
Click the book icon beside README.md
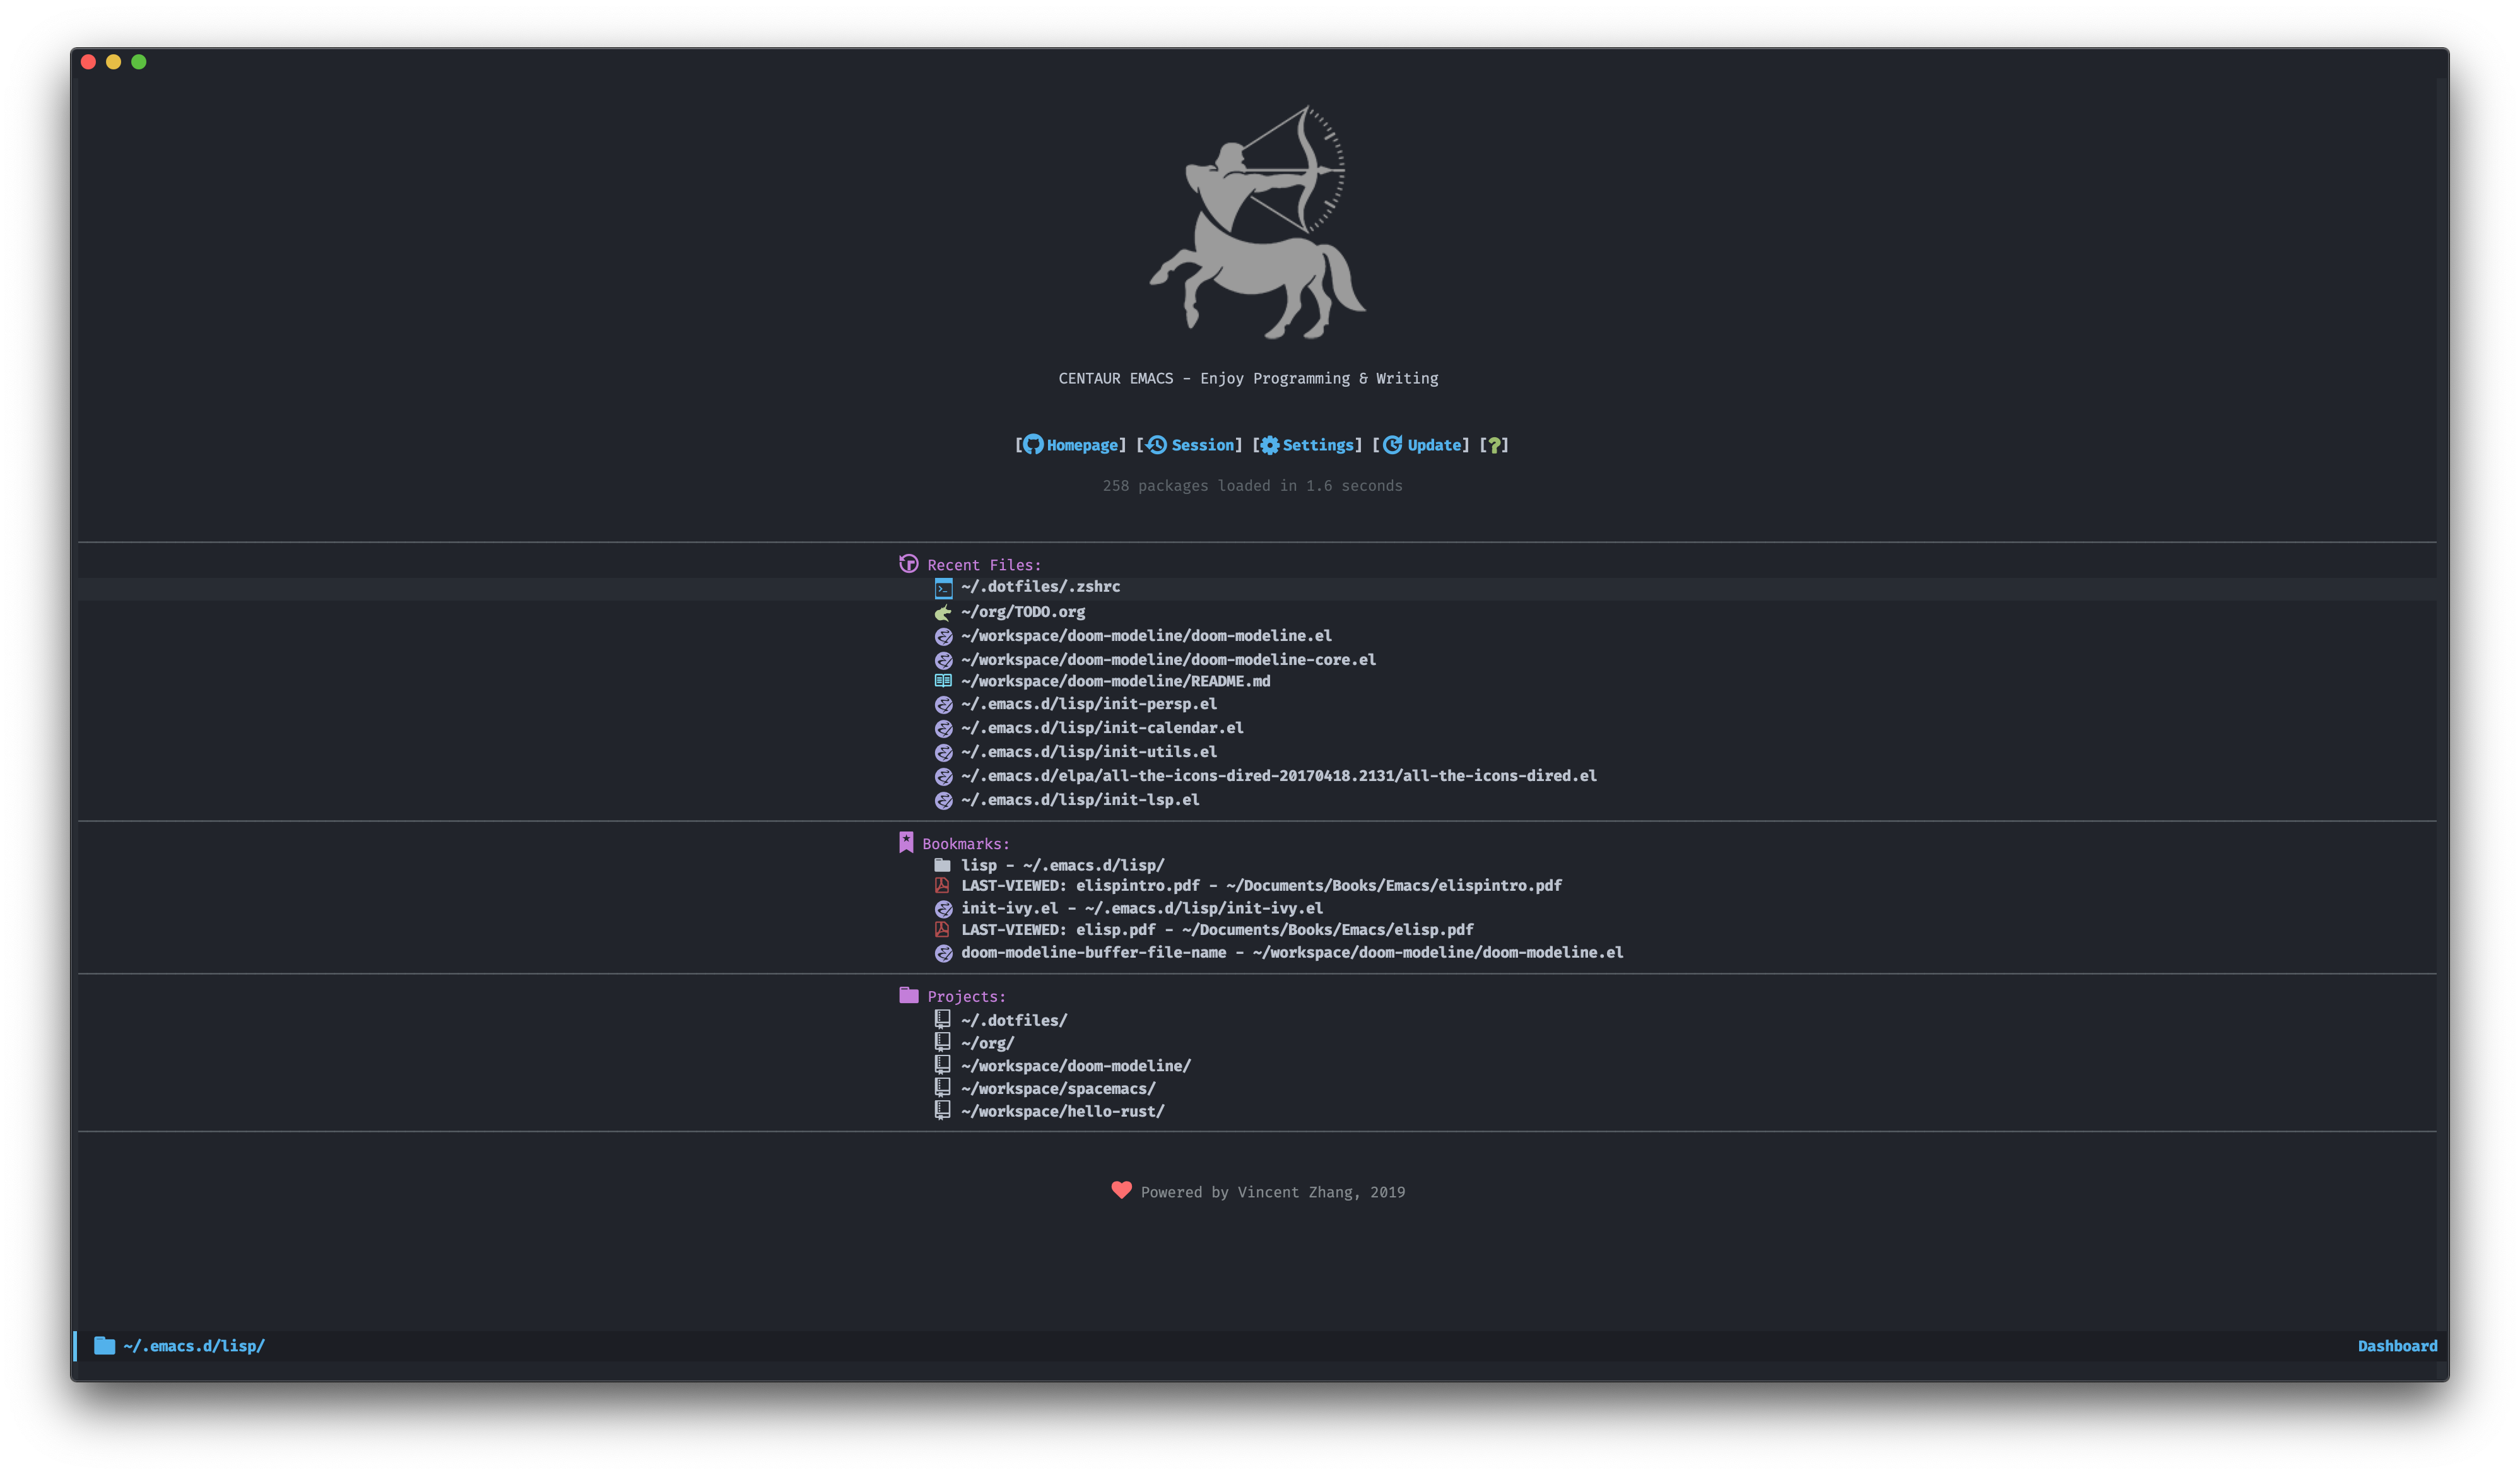click(944, 681)
